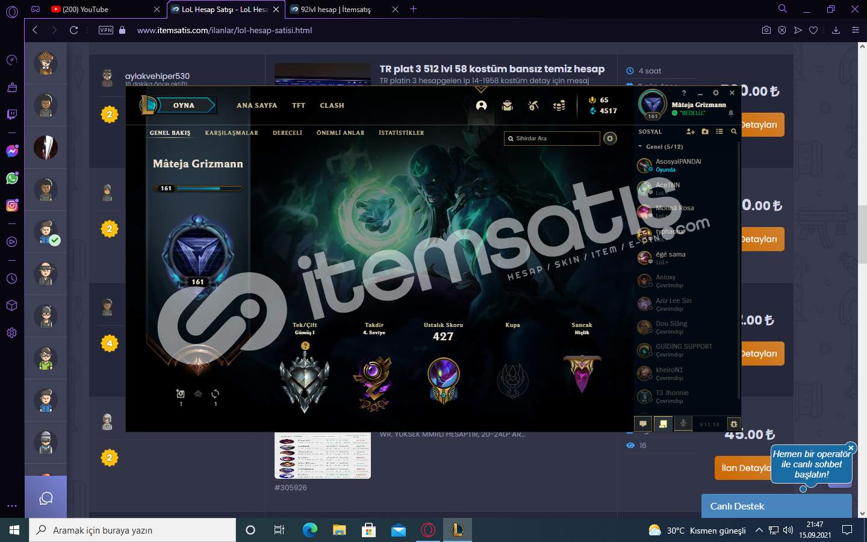Open the Canlı Destek live support bar
This screenshot has width=867, height=542.
tap(777, 506)
